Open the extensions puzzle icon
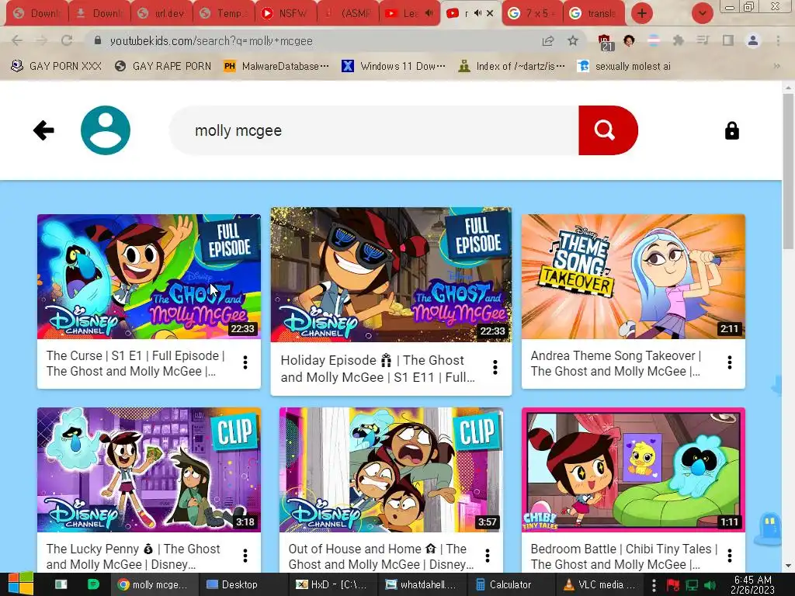 pos(678,40)
